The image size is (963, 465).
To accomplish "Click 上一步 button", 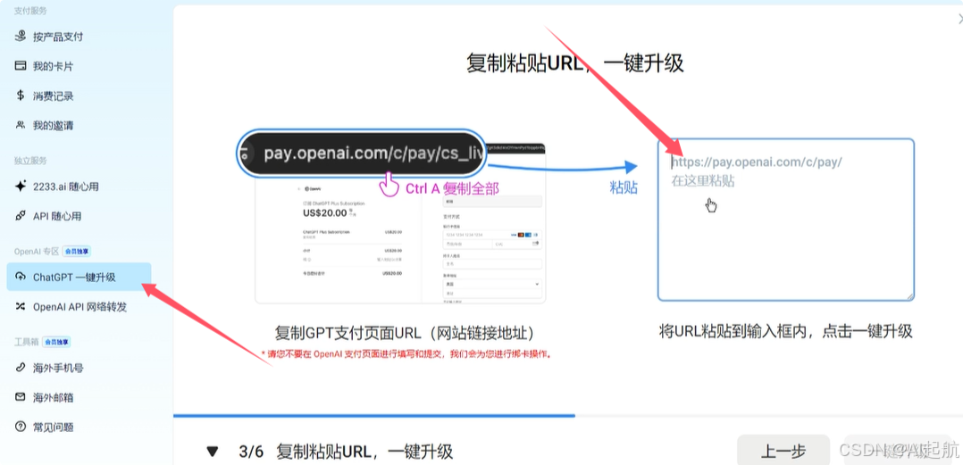I will (783, 452).
